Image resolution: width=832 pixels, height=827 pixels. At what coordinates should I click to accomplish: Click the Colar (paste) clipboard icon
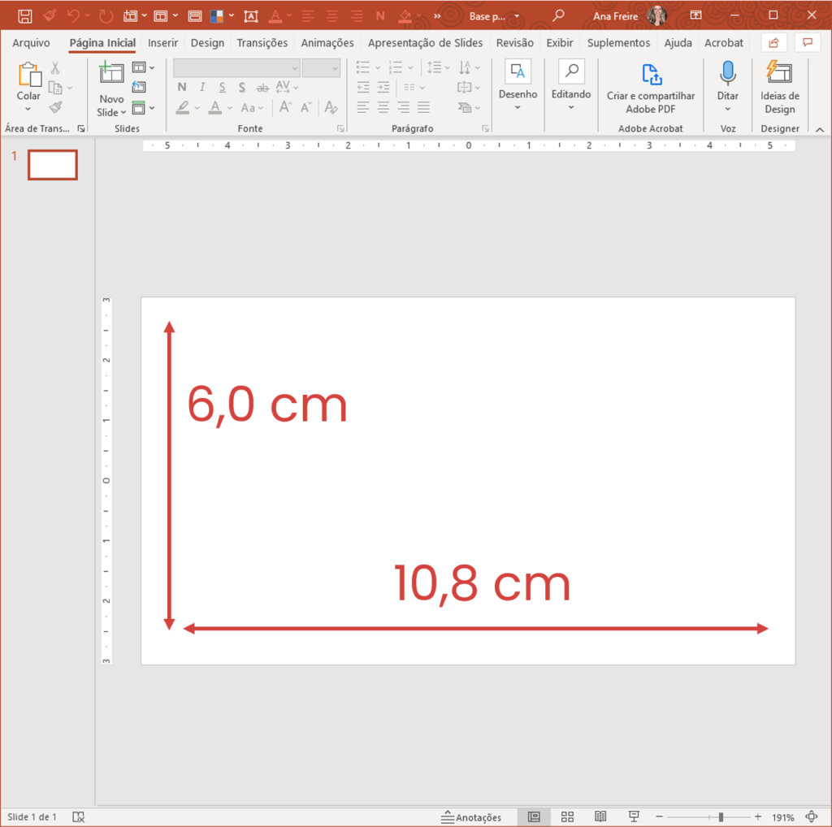(28, 75)
